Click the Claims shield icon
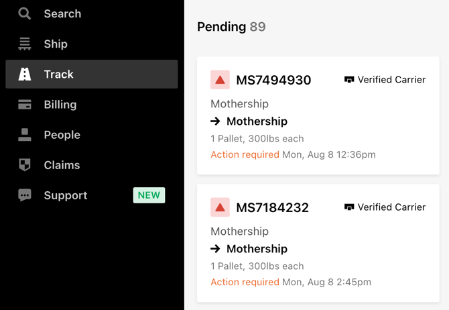The width and height of the screenshot is (449, 310). [x=25, y=165]
